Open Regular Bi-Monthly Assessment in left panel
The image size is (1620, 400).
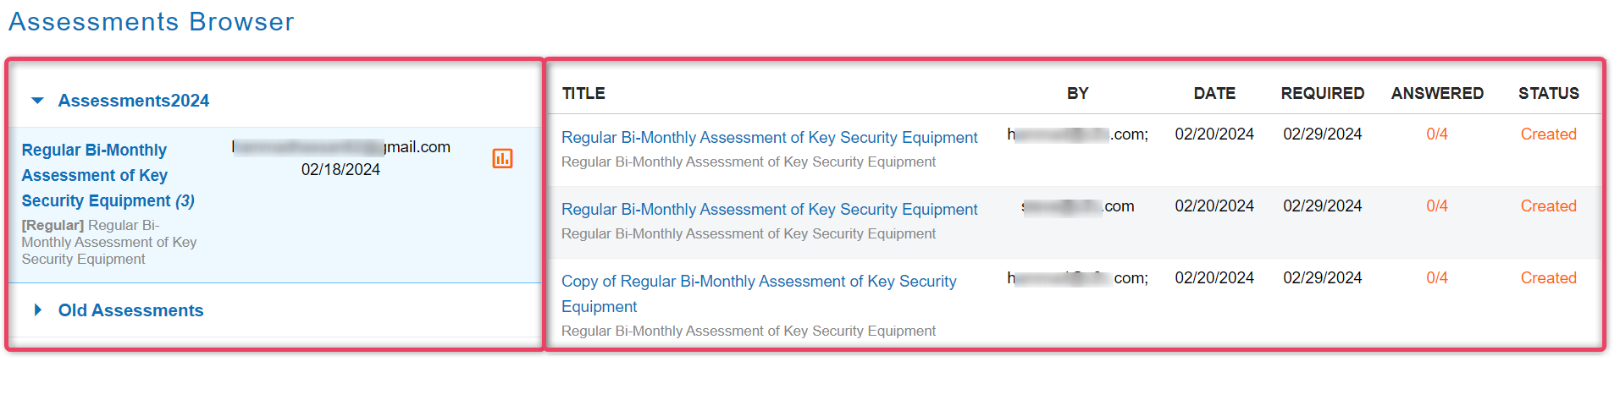[x=108, y=175]
